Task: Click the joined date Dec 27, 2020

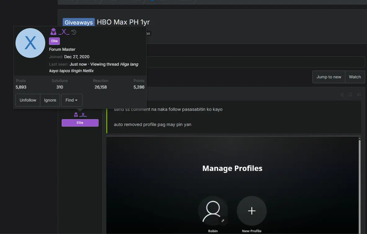Action: [77, 57]
